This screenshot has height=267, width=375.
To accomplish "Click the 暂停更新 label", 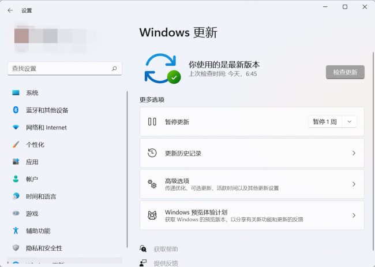I will [177, 122].
